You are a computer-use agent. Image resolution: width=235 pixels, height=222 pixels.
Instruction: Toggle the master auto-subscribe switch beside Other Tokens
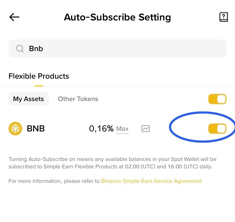pos(217,99)
